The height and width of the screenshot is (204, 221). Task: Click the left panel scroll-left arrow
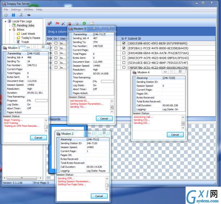click(x=4, y=178)
